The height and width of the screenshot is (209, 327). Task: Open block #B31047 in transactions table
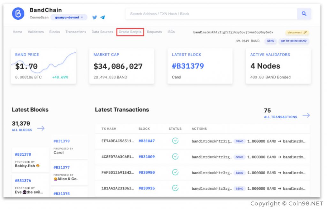coord(147,141)
